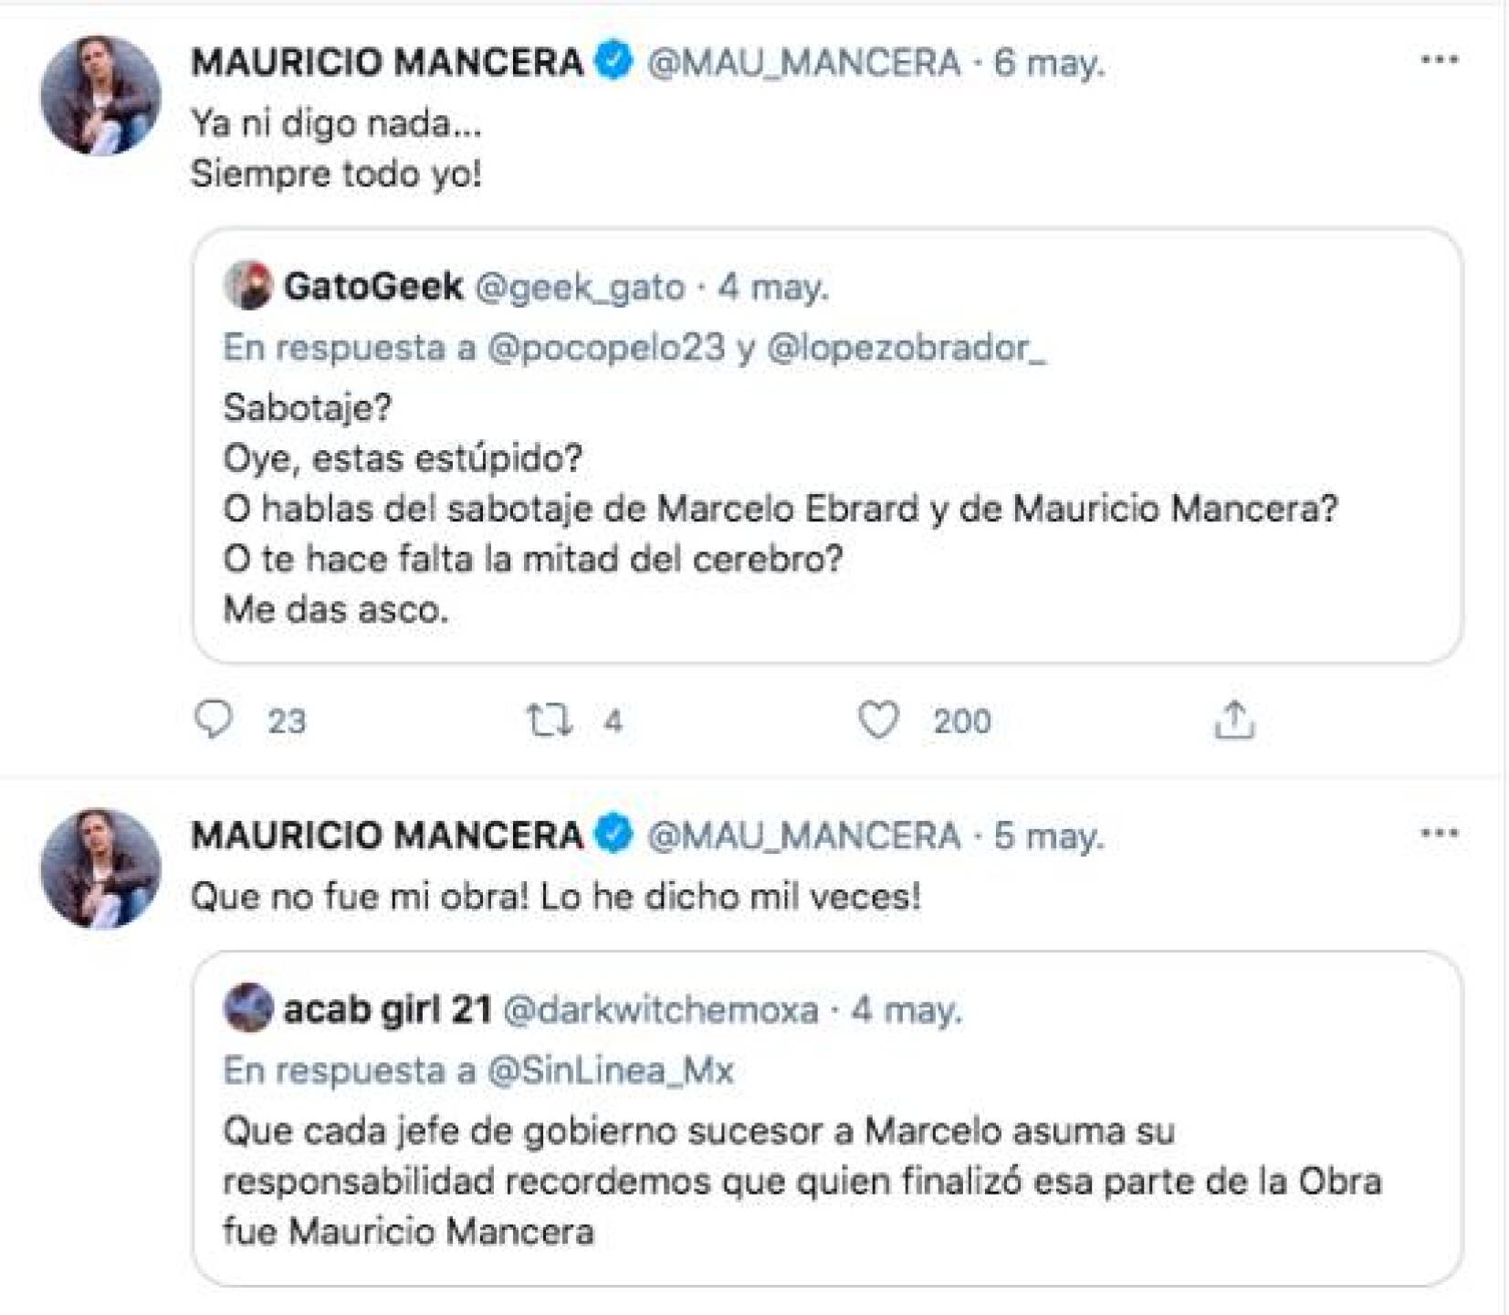Open @pocopelo23 mention link
Image resolution: width=1509 pixels, height=1315 pixels.
tap(606, 348)
